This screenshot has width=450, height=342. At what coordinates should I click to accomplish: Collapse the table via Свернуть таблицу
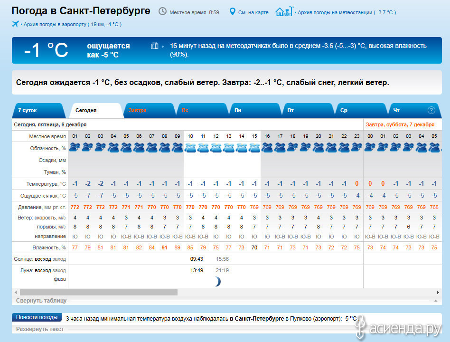click(41, 301)
